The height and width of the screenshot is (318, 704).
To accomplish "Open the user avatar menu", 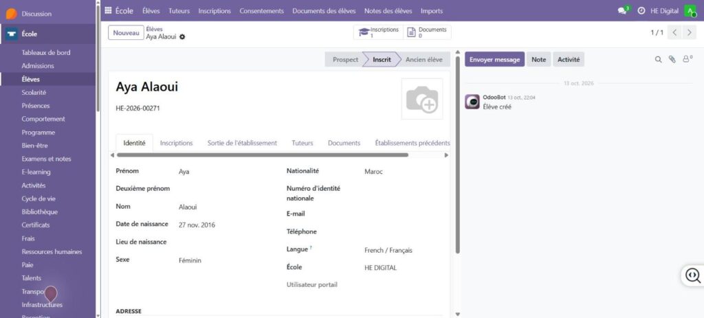I will [x=690, y=11].
